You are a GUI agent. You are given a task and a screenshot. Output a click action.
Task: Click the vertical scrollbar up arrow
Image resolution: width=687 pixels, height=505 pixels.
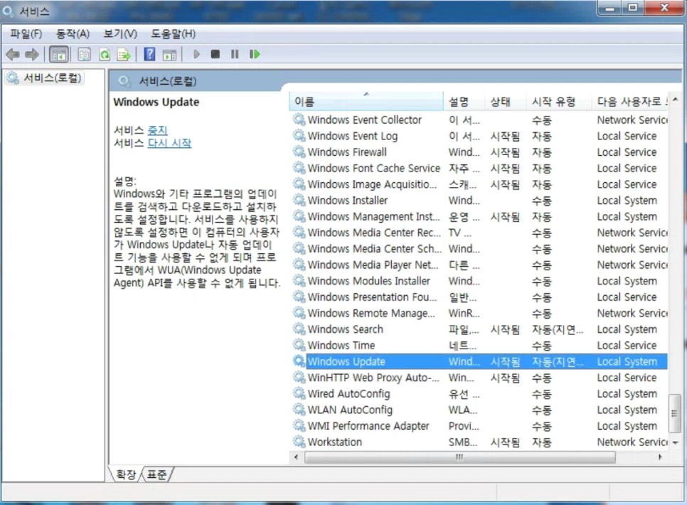pos(675,100)
